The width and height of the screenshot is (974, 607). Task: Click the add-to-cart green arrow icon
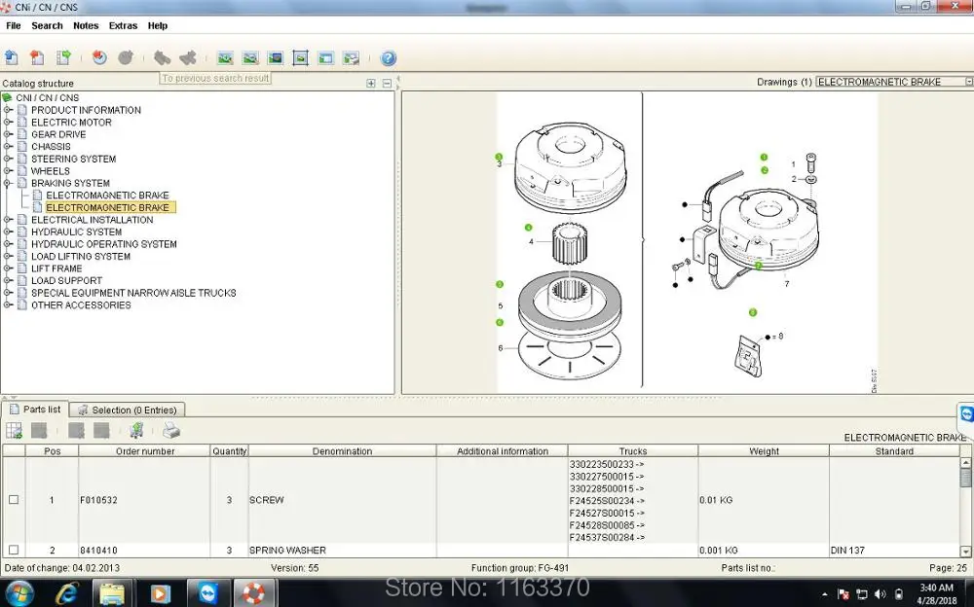click(136, 430)
